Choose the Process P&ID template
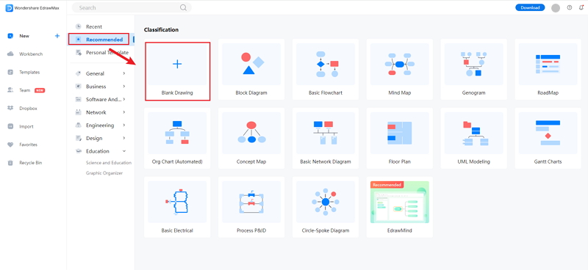This screenshot has height=270, width=588. (x=251, y=208)
